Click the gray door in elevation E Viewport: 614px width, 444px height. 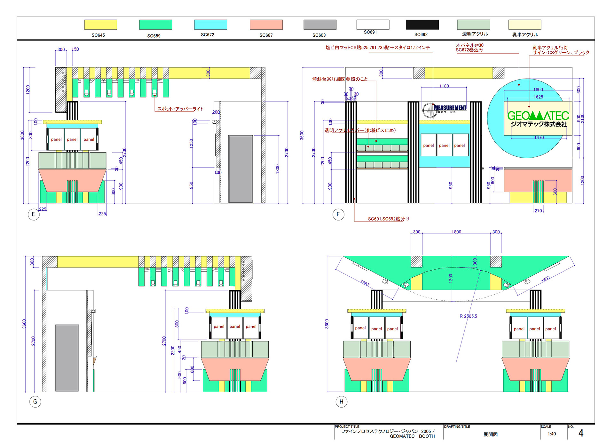point(240,169)
